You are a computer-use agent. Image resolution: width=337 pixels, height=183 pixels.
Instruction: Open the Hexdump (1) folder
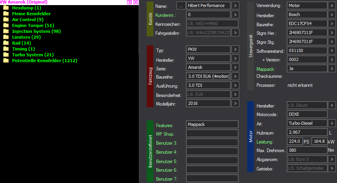(x=26, y=8)
